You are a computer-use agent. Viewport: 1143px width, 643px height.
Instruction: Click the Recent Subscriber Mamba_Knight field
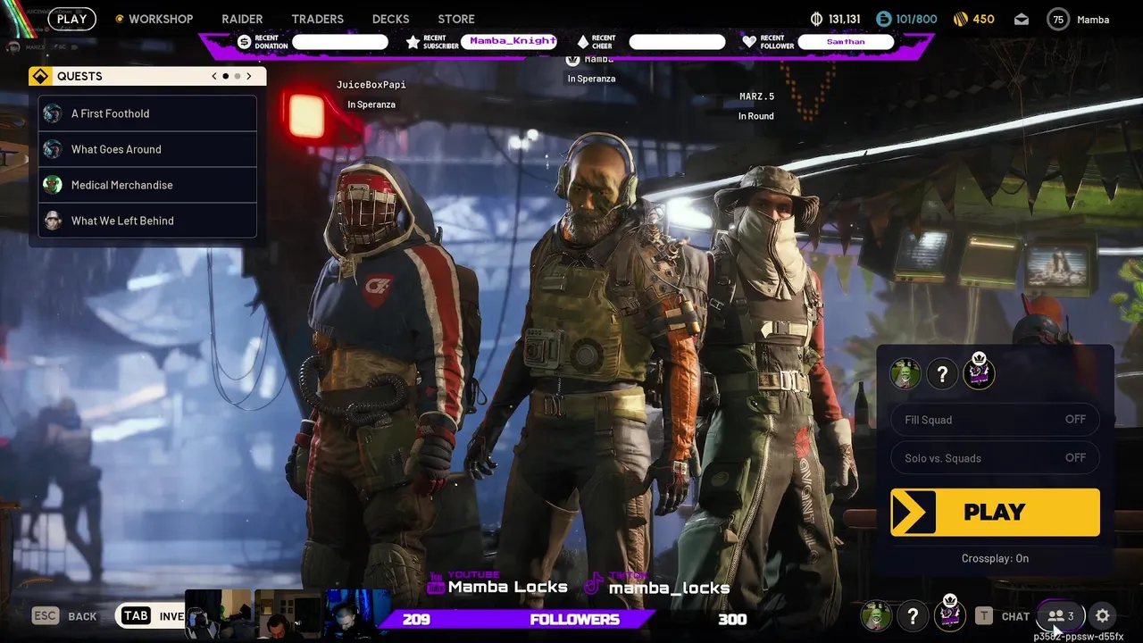click(x=508, y=41)
